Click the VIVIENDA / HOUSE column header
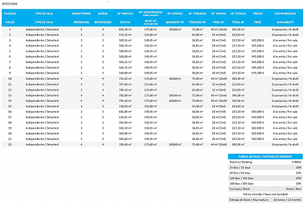The width and height of the screenshot is (304, 203). pyautogui.click(x=10, y=18)
